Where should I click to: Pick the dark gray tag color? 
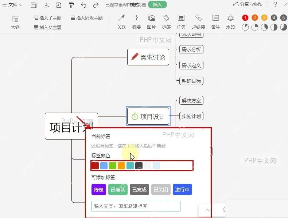click(139, 166)
